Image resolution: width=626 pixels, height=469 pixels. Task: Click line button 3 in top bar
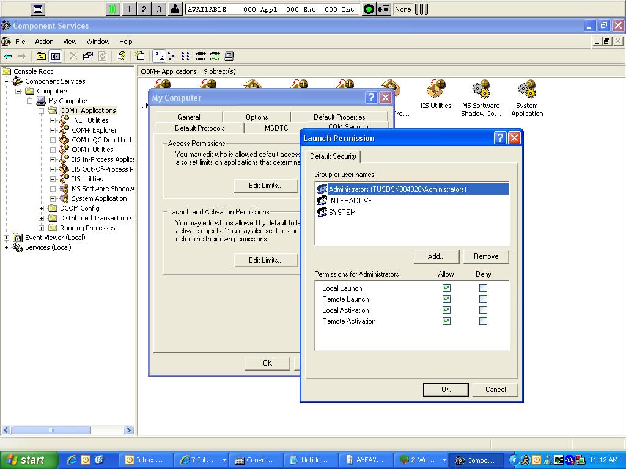(159, 9)
